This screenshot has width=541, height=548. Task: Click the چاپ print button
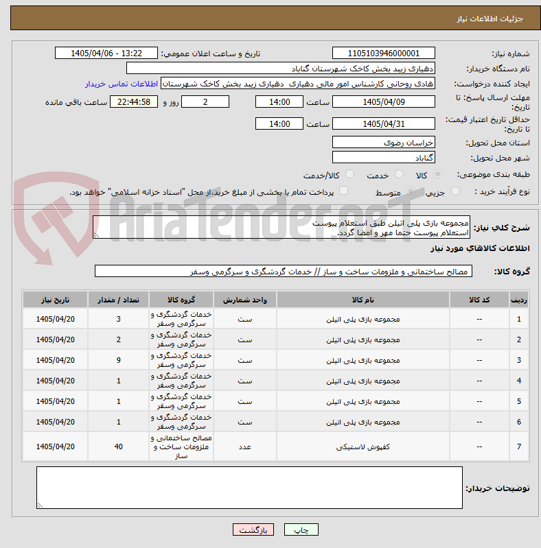[301, 530]
